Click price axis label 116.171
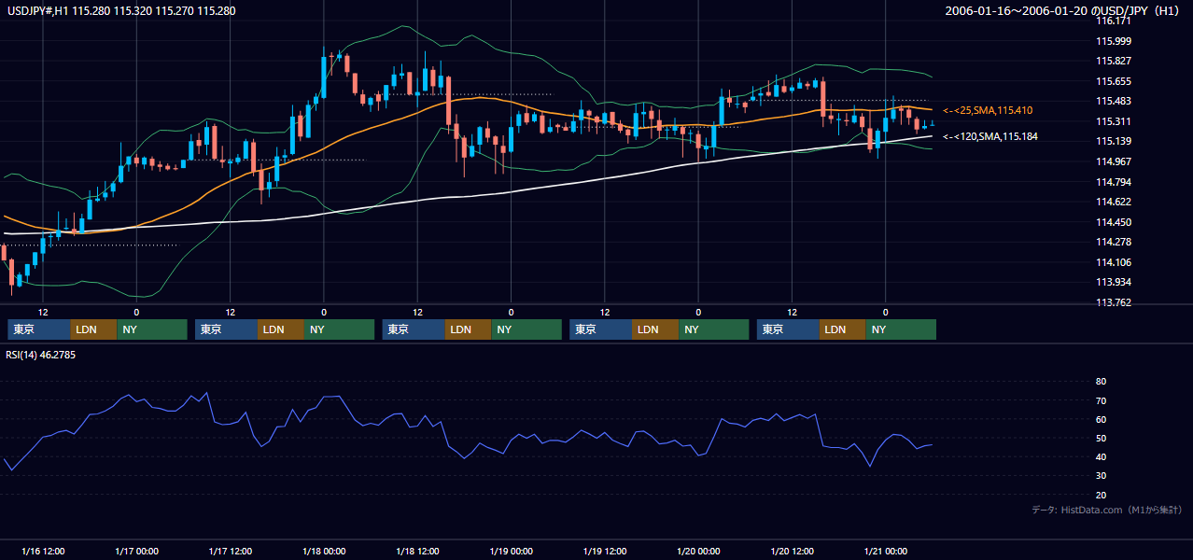The image size is (1193, 560). 1113,21
